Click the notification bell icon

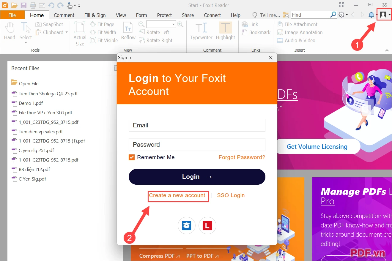(x=371, y=15)
